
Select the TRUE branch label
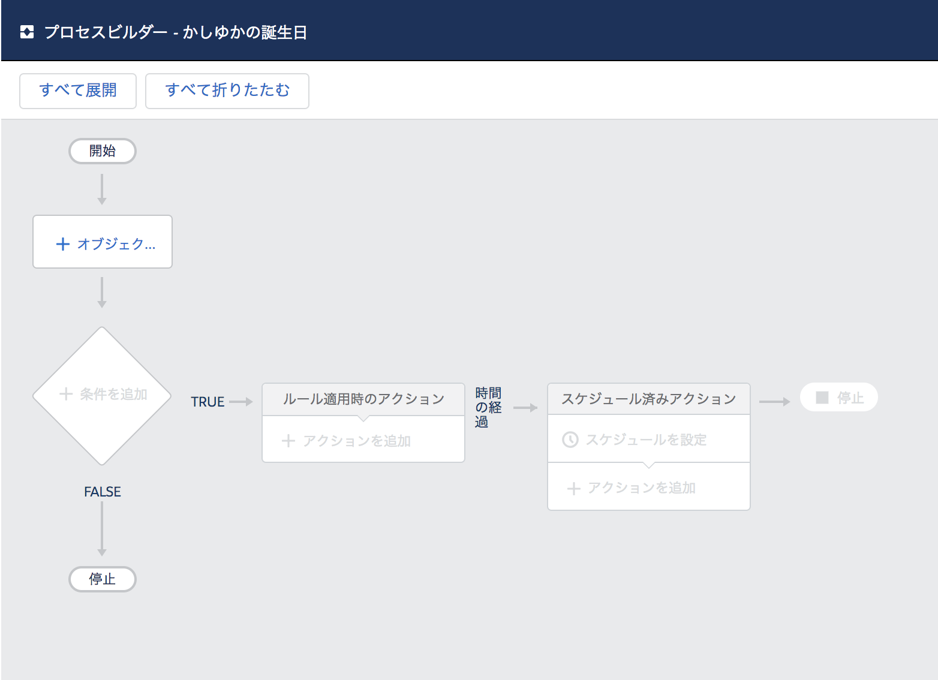[x=208, y=402]
